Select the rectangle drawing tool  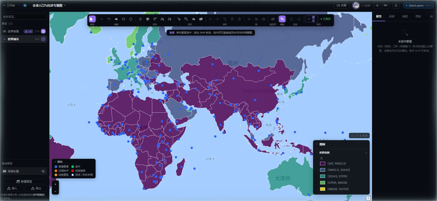coord(123,19)
